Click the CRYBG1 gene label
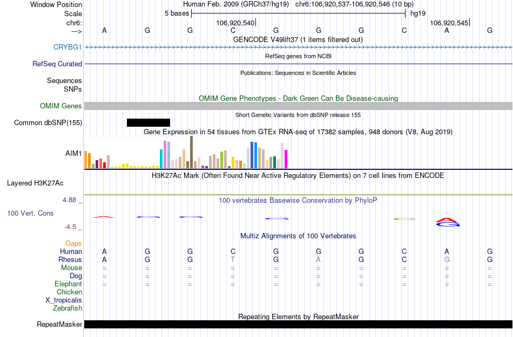Screen dimensions: 513x337 point(67,47)
